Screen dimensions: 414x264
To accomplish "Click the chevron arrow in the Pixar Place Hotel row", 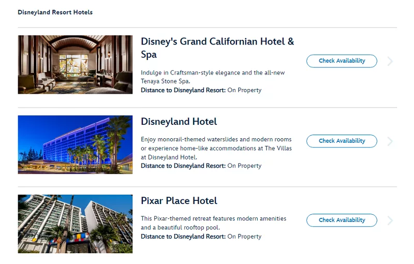I will (x=390, y=221).
